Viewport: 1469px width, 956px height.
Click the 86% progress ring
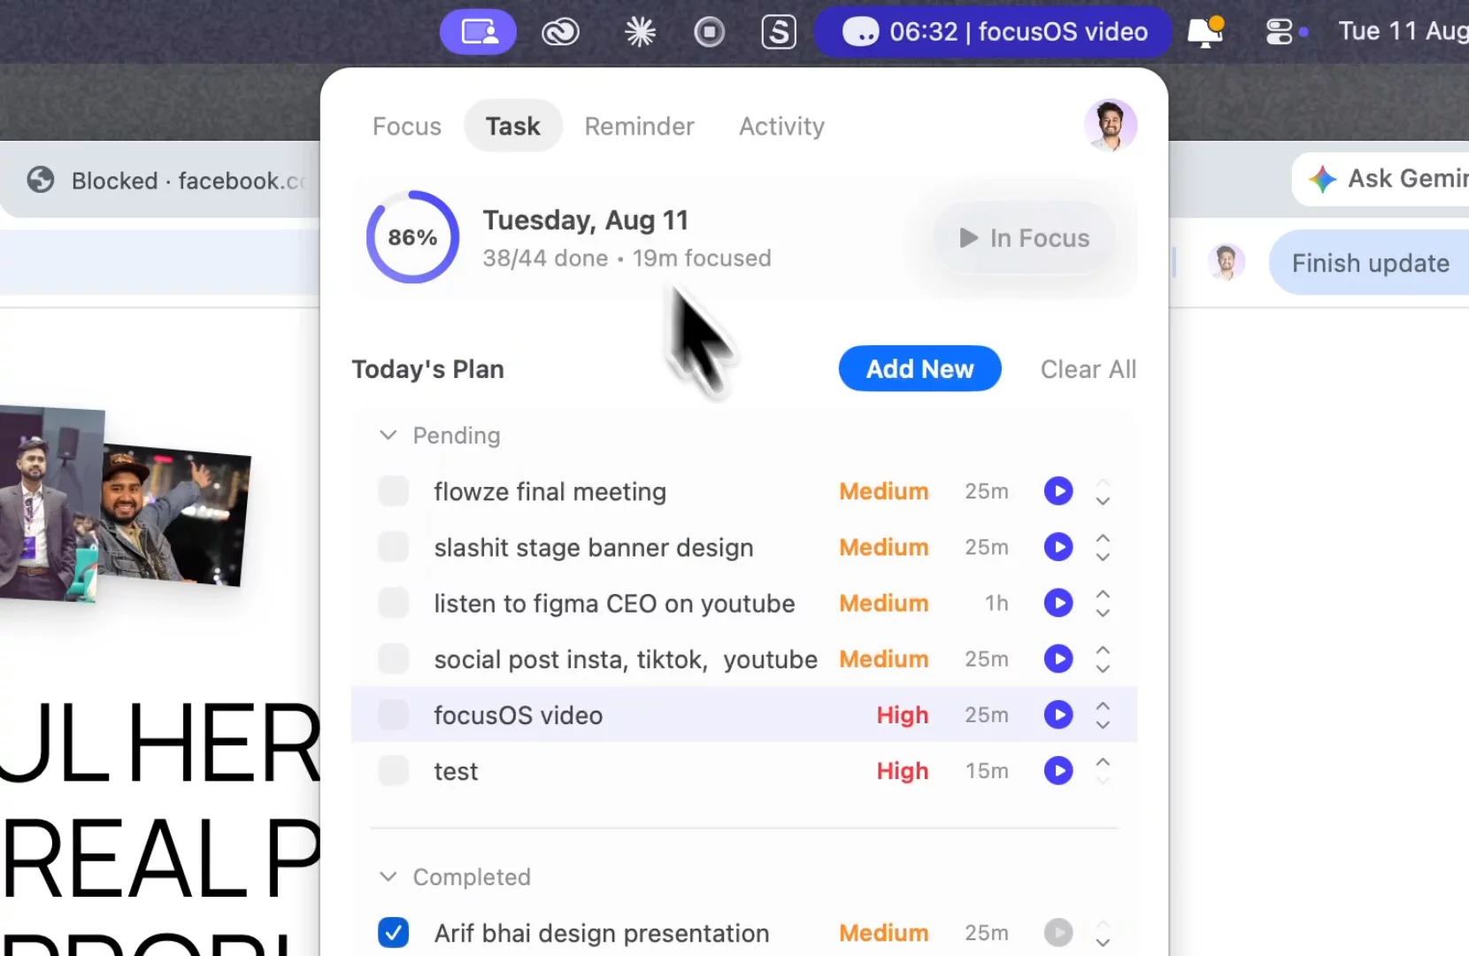point(412,237)
